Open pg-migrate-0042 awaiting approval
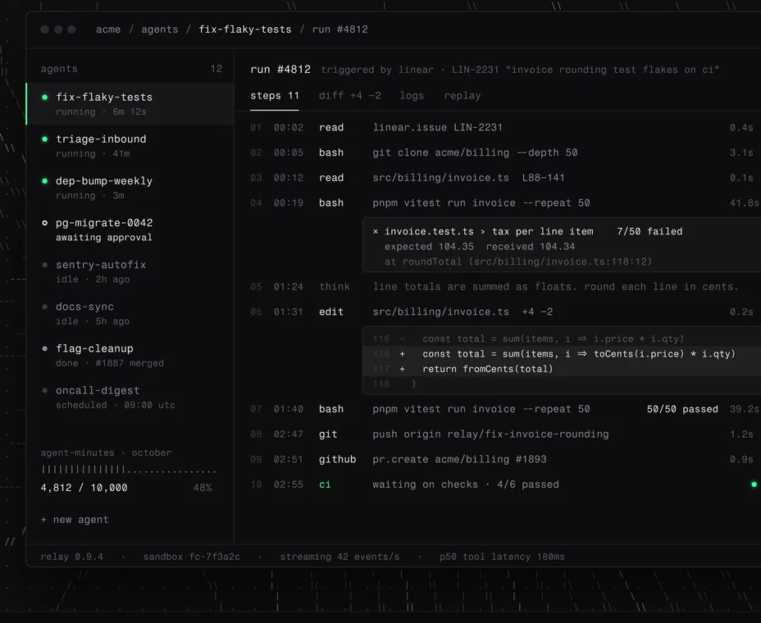This screenshot has width=761, height=623. point(130,230)
